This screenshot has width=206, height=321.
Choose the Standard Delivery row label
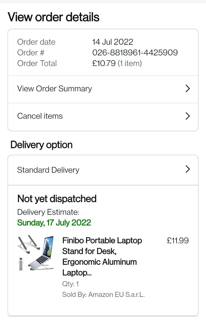[48, 170]
